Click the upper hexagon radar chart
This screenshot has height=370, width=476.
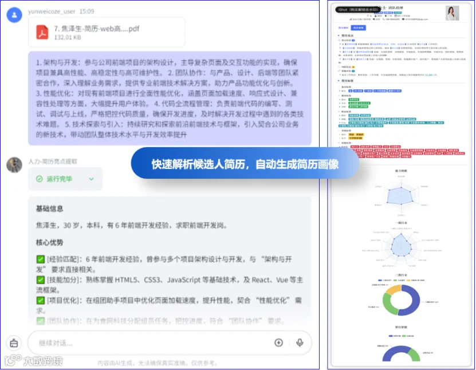click(x=401, y=195)
